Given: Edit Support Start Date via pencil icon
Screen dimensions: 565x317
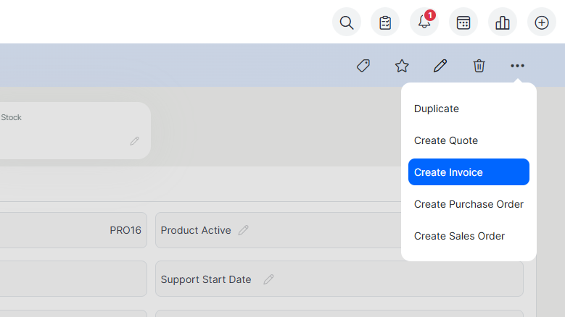Looking at the screenshot, I should 269,279.
